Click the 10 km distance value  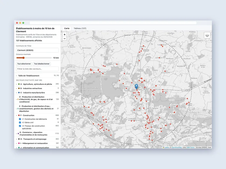point(56,58)
